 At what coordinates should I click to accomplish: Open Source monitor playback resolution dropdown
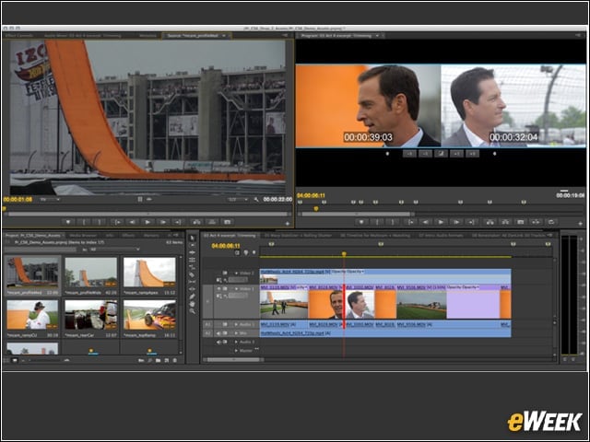[238, 200]
